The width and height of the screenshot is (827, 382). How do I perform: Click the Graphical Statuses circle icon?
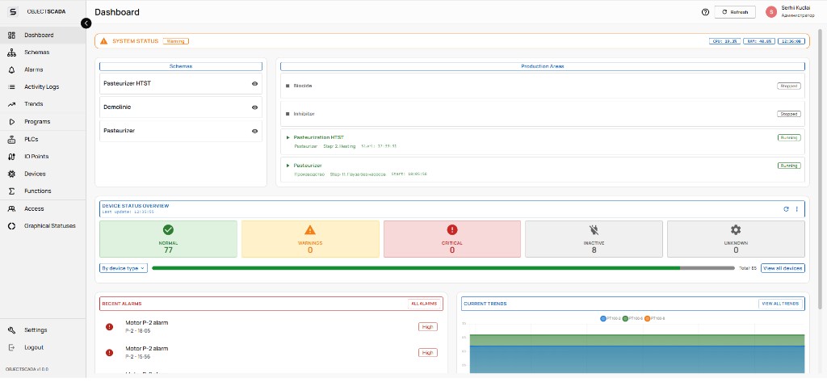coord(11,226)
